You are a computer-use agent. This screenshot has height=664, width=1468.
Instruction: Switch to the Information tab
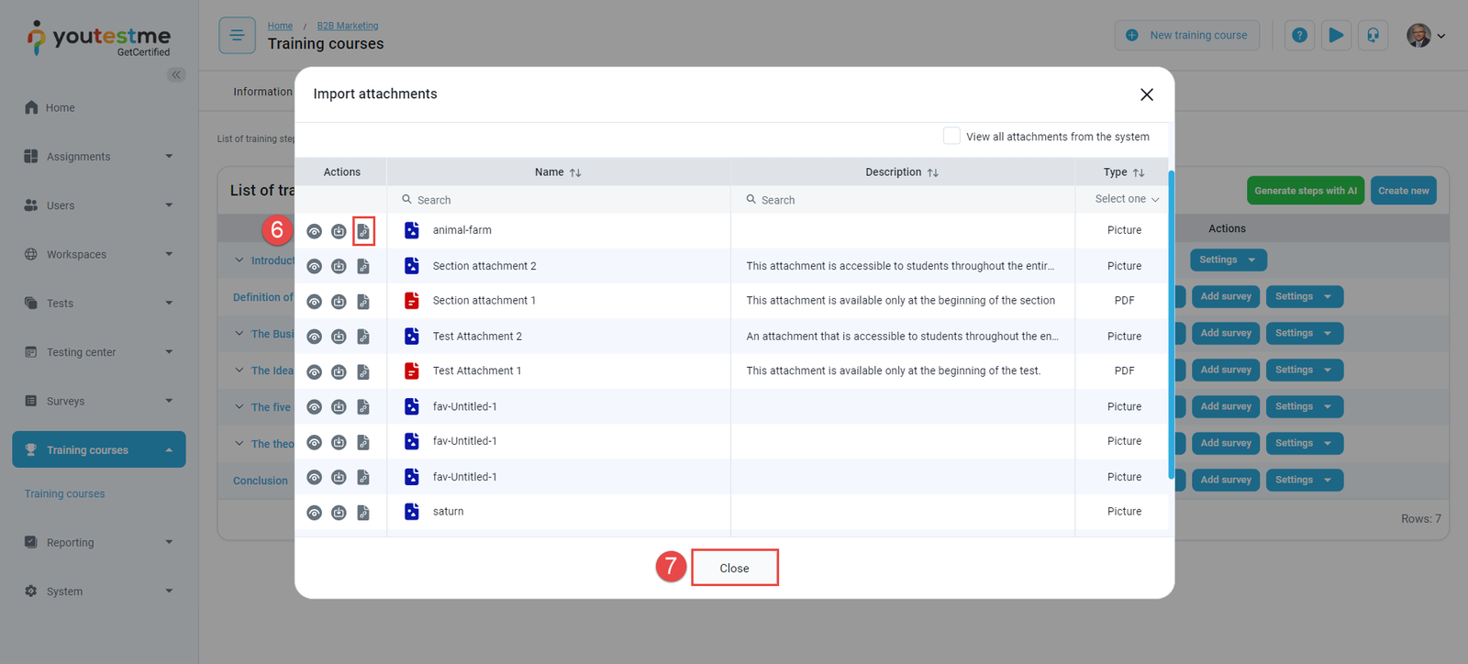coord(262,92)
